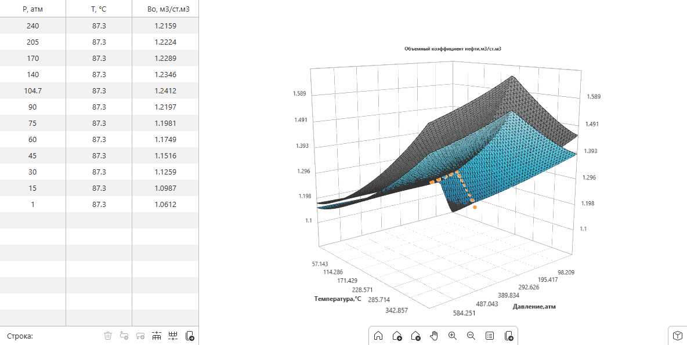Click the add saved view home-plus icon
This screenshot has height=345, width=687.
397,336
